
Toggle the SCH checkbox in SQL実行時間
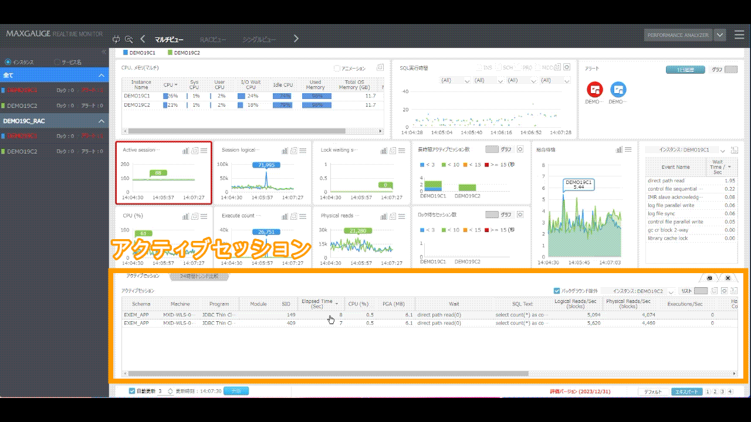[499, 68]
